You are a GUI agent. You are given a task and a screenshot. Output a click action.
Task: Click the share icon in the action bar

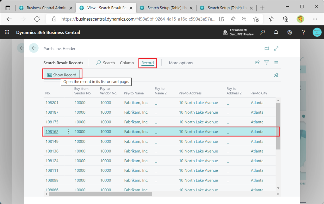pos(257,62)
